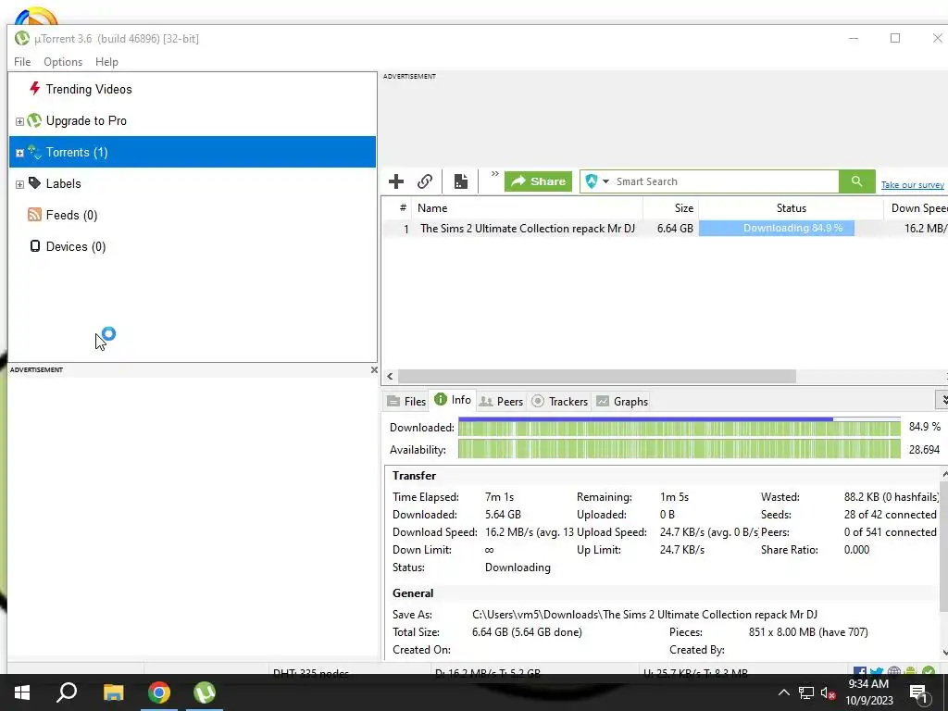Click the Upgrade to Pro logo icon
The image size is (948, 711).
point(35,120)
